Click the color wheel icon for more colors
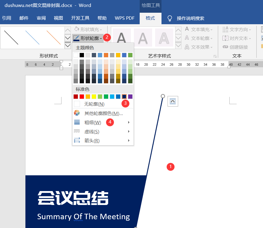Viewport: 263px width, 228px height. (x=77, y=113)
